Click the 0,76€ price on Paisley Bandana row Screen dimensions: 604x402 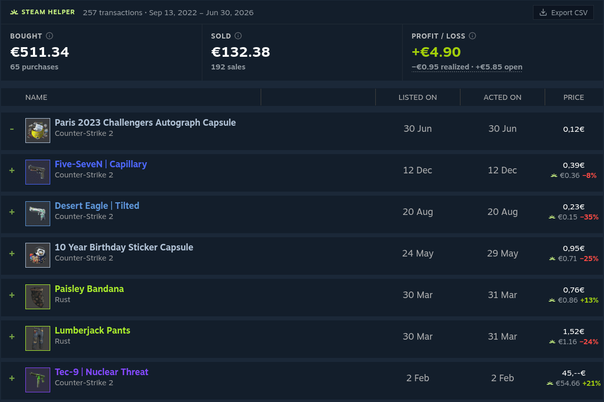point(574,290)
